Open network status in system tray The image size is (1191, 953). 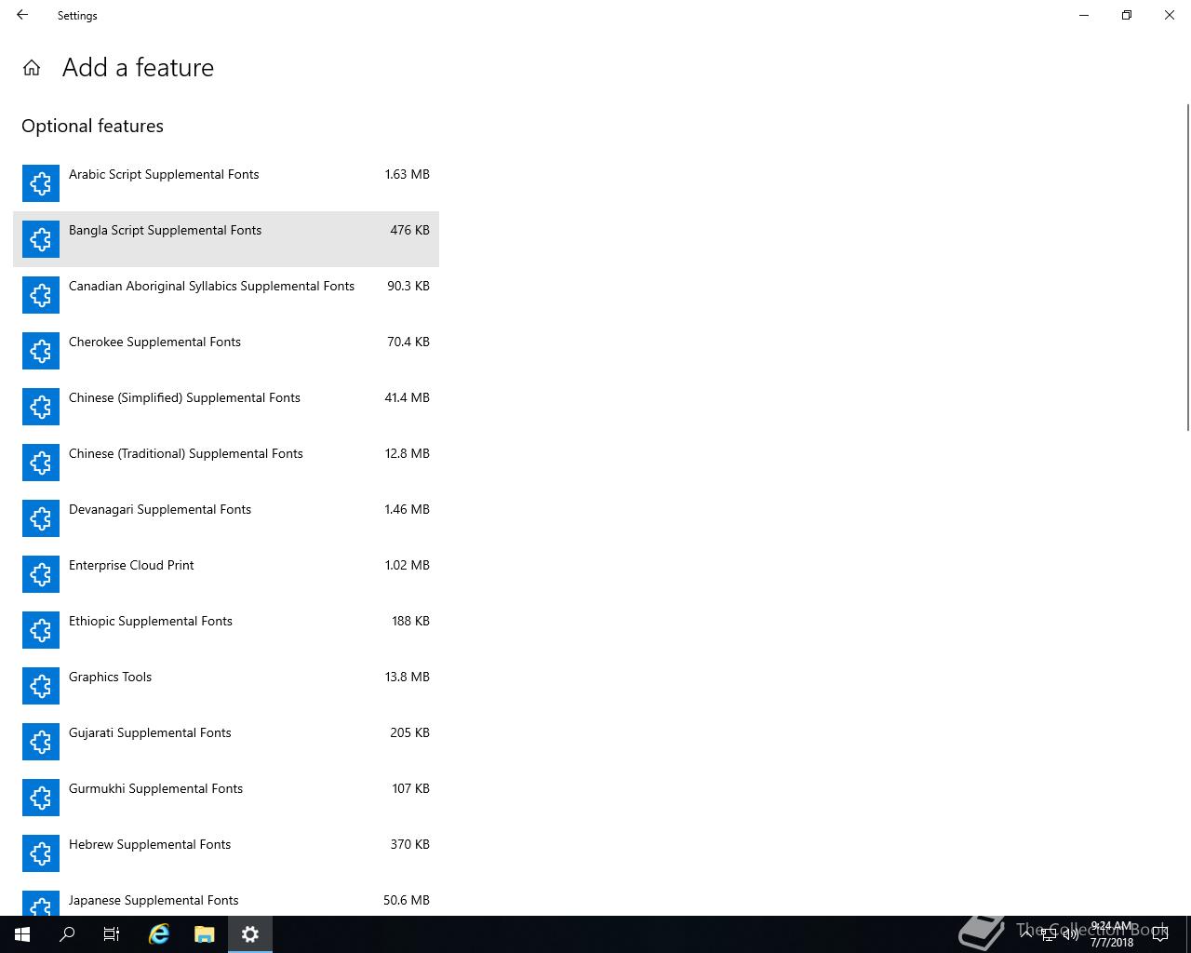point(1049,934)
